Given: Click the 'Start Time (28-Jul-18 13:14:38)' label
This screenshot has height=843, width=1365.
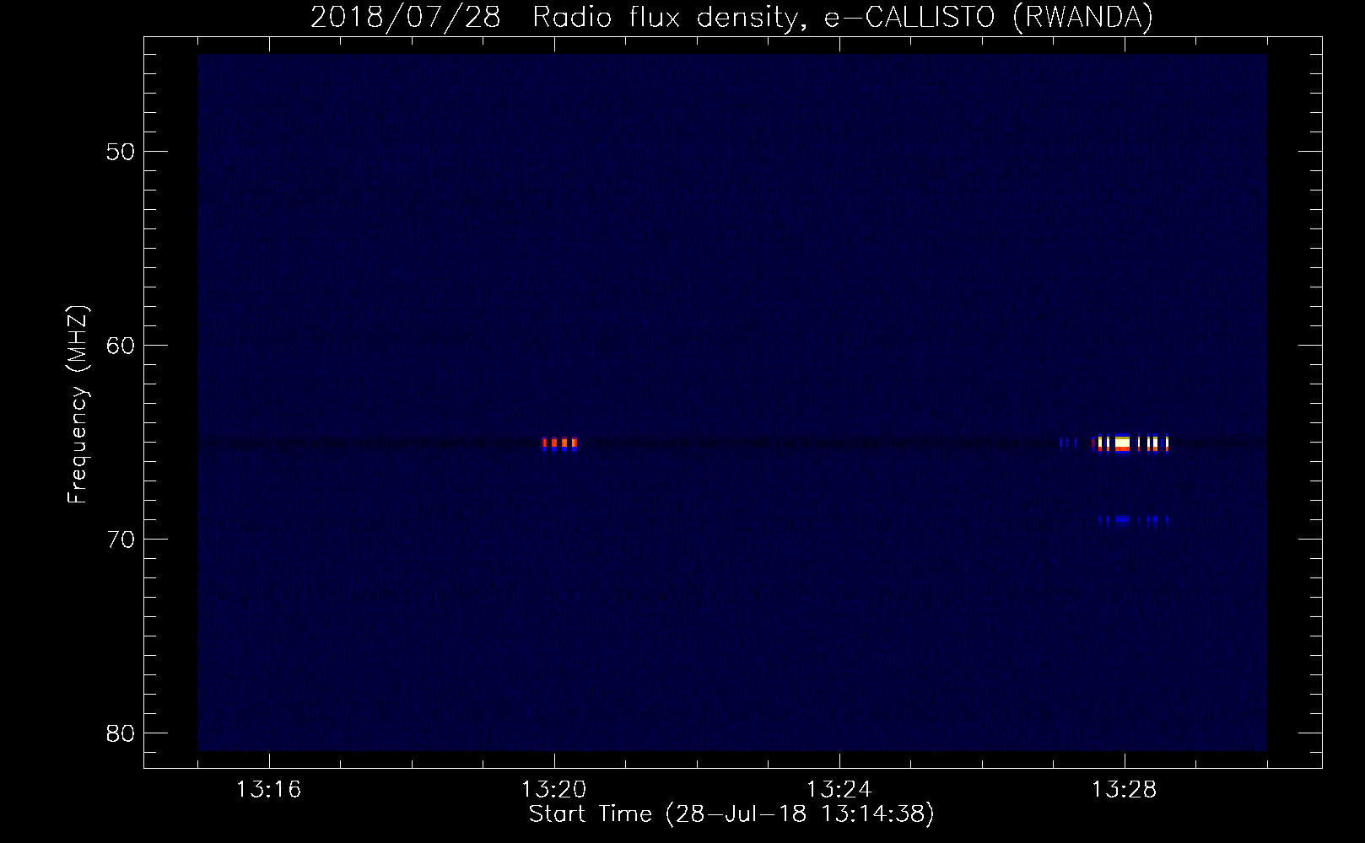Looking at the screenshot, I should (x=731, y=814).
